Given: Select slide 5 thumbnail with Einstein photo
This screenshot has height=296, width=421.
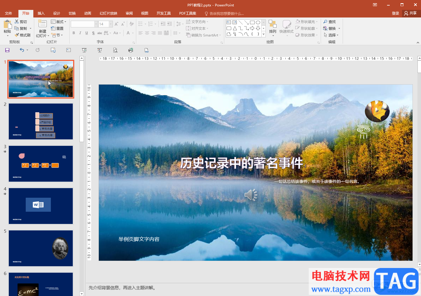Looking at the screenshot, I should coord(41,248).
